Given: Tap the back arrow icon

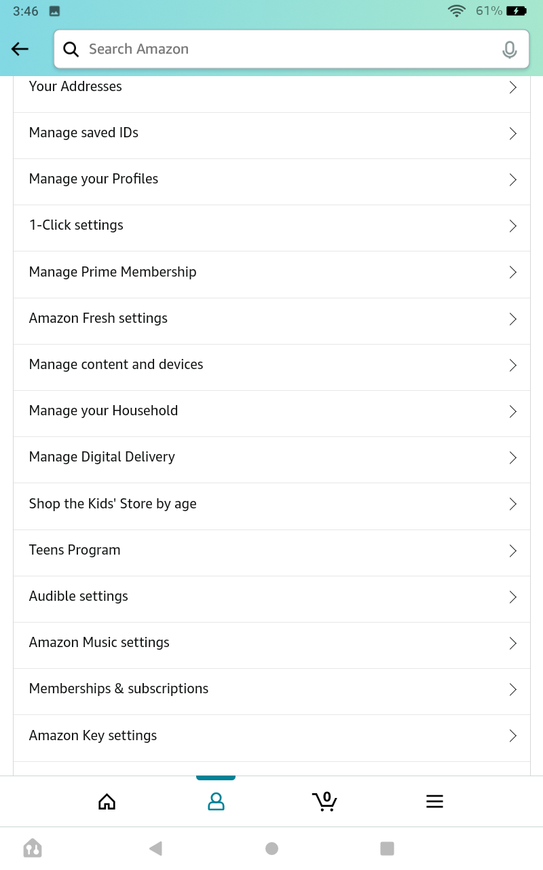Looking at the screenshot, I should tap(20, 49).
